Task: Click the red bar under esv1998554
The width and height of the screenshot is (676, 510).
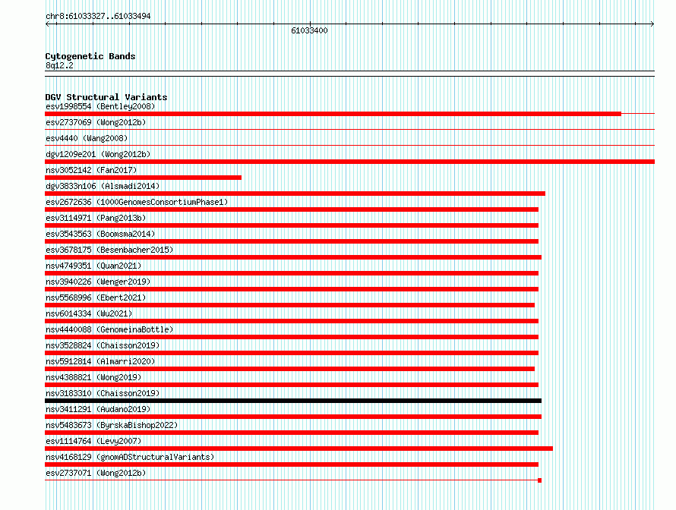Action: (x=333, y=114)
